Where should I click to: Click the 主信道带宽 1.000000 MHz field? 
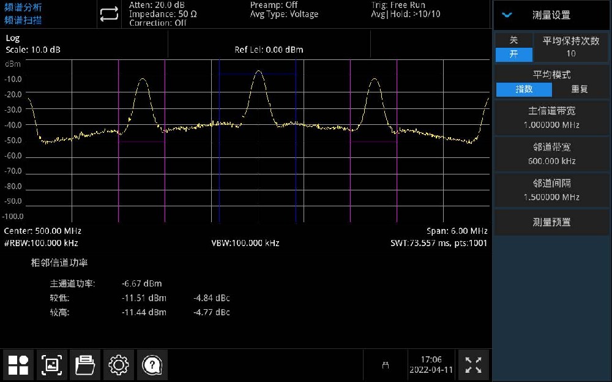coord(551,118)
